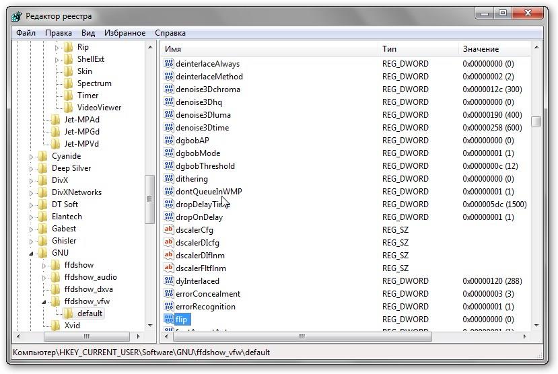
Task: Select the default key in the tree
Action: tap(90, 313)
